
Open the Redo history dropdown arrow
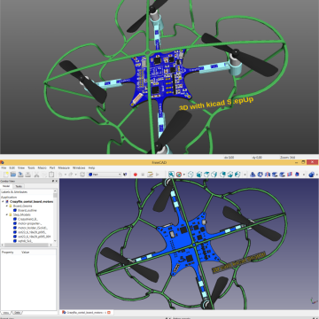coord(75,175)
